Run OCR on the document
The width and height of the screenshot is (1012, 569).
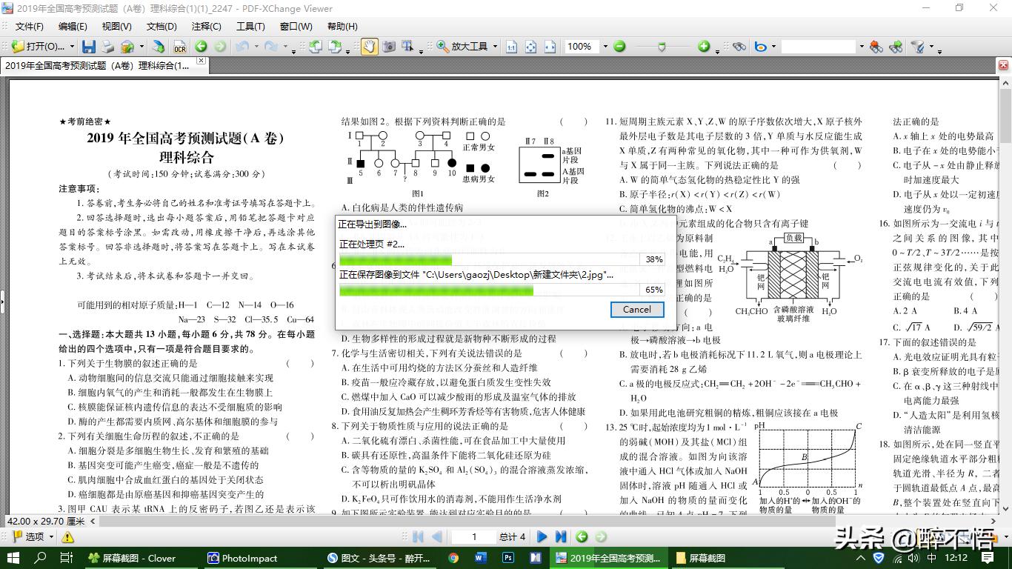[x=179, y=47]
